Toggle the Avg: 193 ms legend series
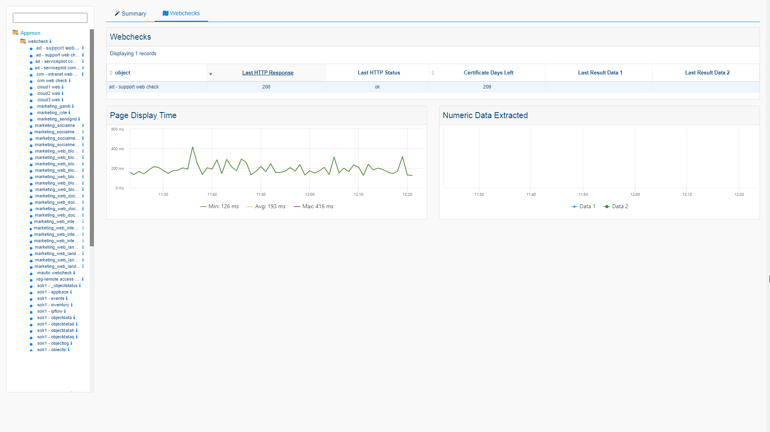The height and width of the screenshot is (432, 770). point(266,206)
